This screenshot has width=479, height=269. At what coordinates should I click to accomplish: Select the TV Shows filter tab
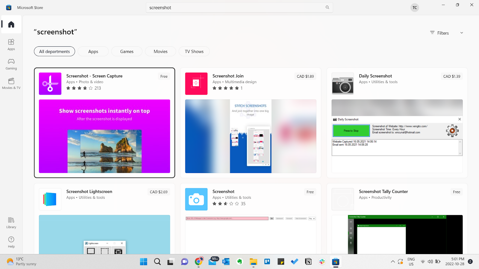pos(194,51)
